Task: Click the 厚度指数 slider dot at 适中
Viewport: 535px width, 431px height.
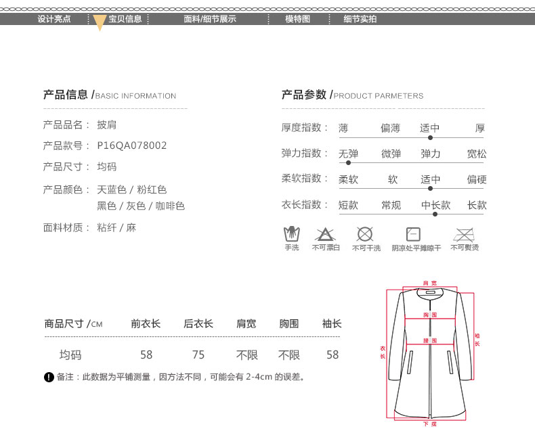Action: coord(430,137)
